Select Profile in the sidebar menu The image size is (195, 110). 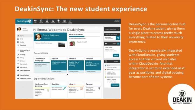tap(22, 42)
